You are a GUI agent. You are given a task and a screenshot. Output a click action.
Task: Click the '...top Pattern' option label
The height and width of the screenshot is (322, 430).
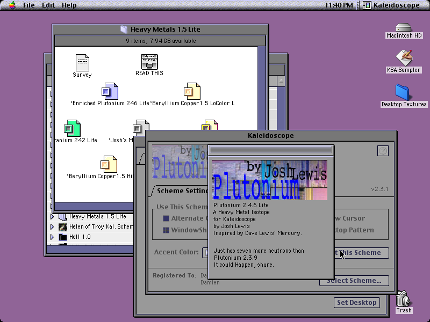[x=354, y=230]
